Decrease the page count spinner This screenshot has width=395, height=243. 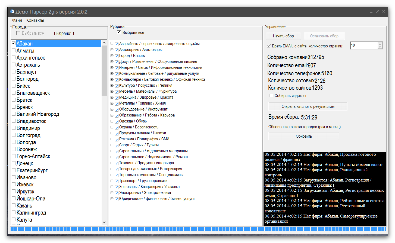380,47
